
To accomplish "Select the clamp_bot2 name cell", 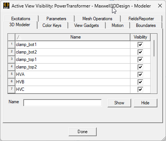I will (x=73, y=52).
